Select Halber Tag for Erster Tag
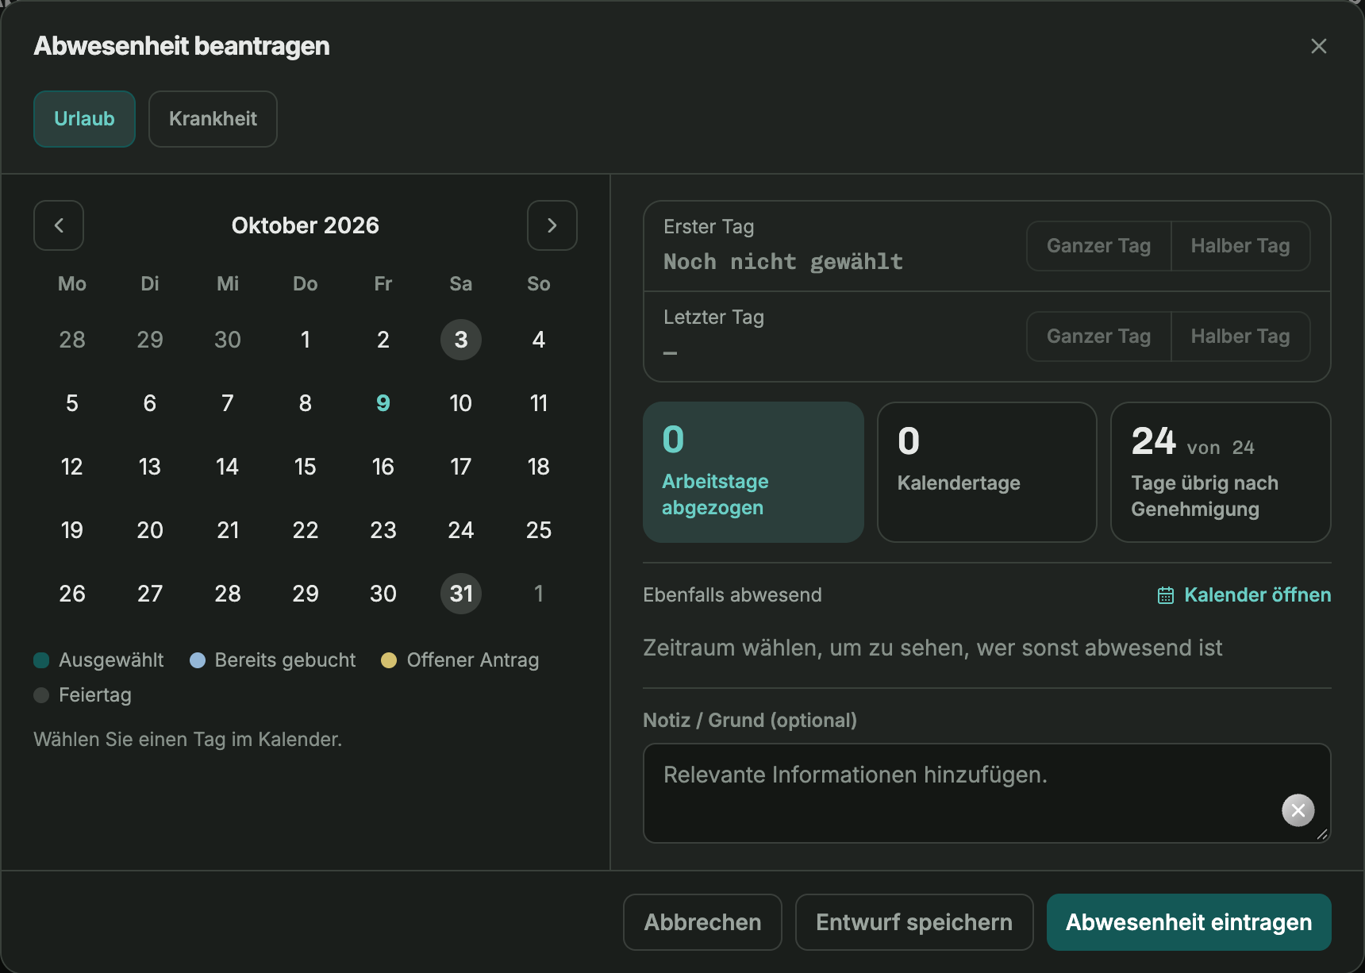This screenshot has width=1365, height=973. [x=1240, y=246]
